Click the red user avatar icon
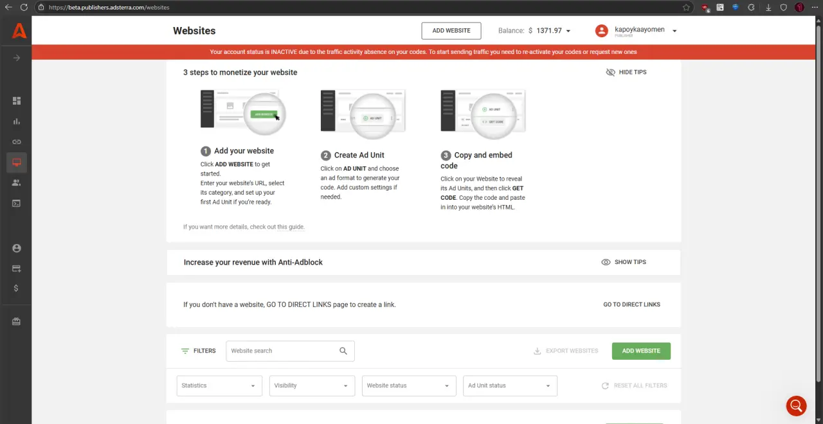The width and height of the screenshot is (823, 424). point(601,30)
